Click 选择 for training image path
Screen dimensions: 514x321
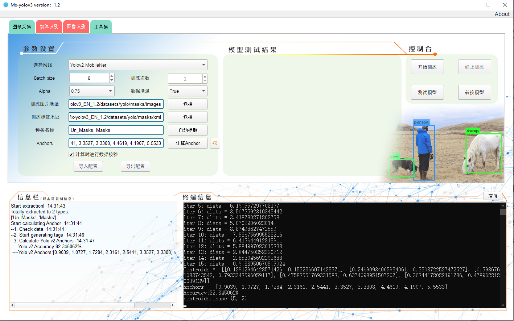[188, 104]
